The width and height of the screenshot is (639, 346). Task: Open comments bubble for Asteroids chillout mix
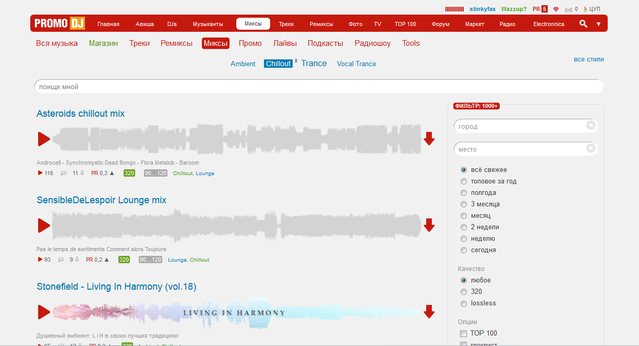[63, 172]
